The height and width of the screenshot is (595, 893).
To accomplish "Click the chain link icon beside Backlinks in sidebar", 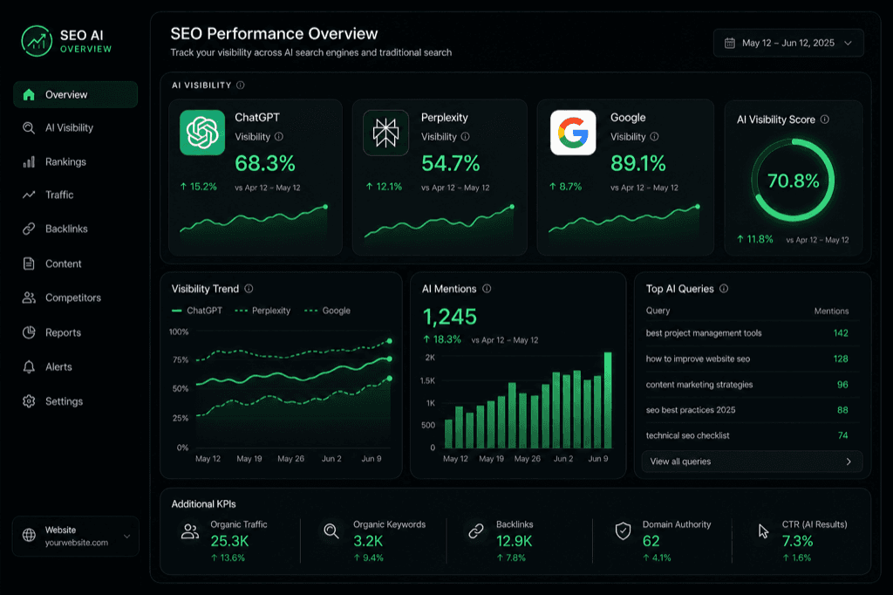I will [x=29, y=229].
